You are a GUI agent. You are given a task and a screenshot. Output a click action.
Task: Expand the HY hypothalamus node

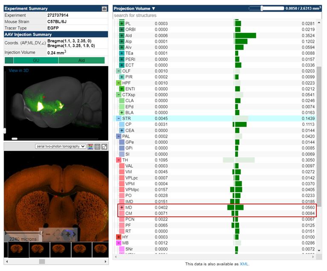(119, 237)
